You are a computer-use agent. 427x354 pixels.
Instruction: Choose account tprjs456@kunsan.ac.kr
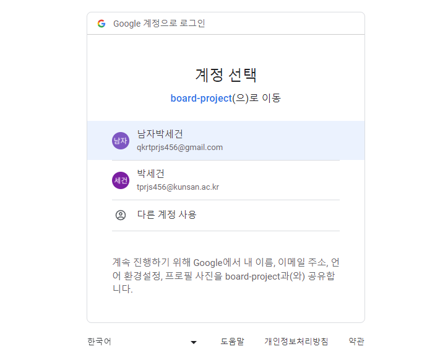click(x=178, y=187)
